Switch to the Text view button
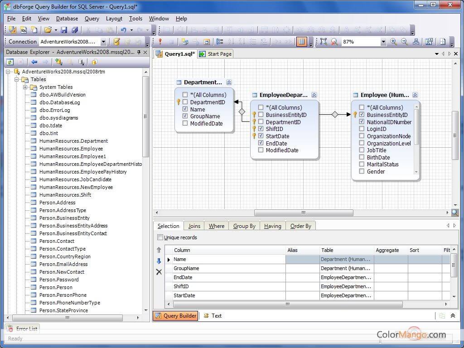Viewport: 464px width, 348px height. coord(213,316)
